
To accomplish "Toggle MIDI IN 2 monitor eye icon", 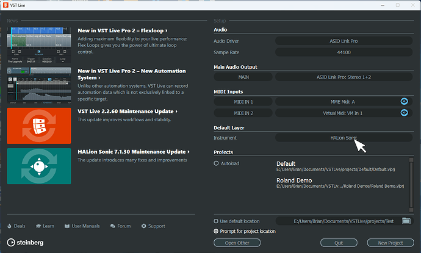I will [x=404, y=113].
